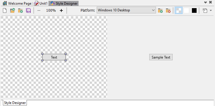Switch to the Welcome Page tab
Image resolution: width=215 pixels, height=106 pixels.
click(x=17, y=3)
